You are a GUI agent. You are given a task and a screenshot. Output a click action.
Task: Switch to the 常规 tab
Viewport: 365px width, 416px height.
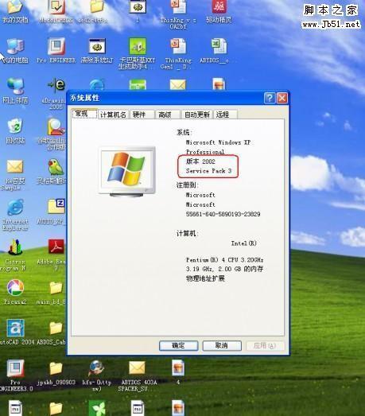click(84, 114)
